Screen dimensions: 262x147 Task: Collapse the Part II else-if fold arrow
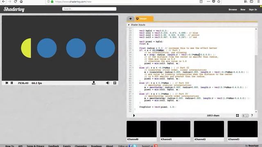[133, 68]
